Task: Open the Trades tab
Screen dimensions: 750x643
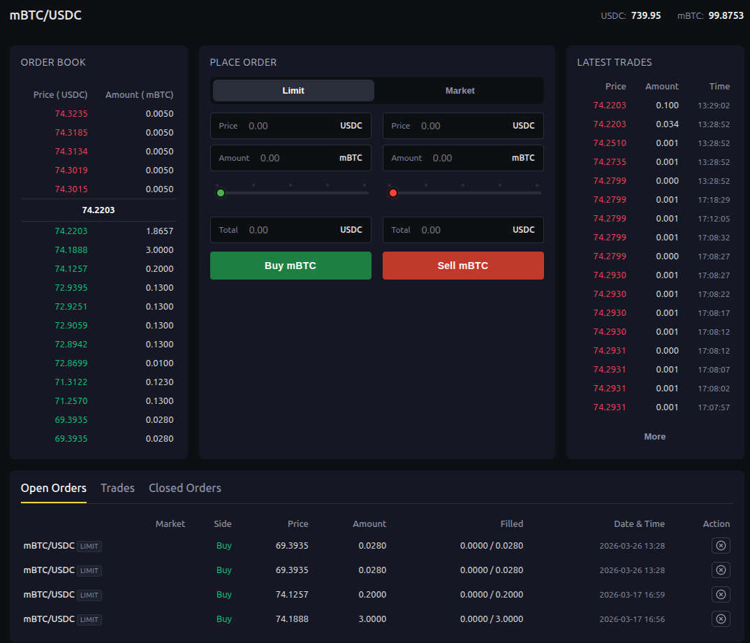Action: pos(117,488)
